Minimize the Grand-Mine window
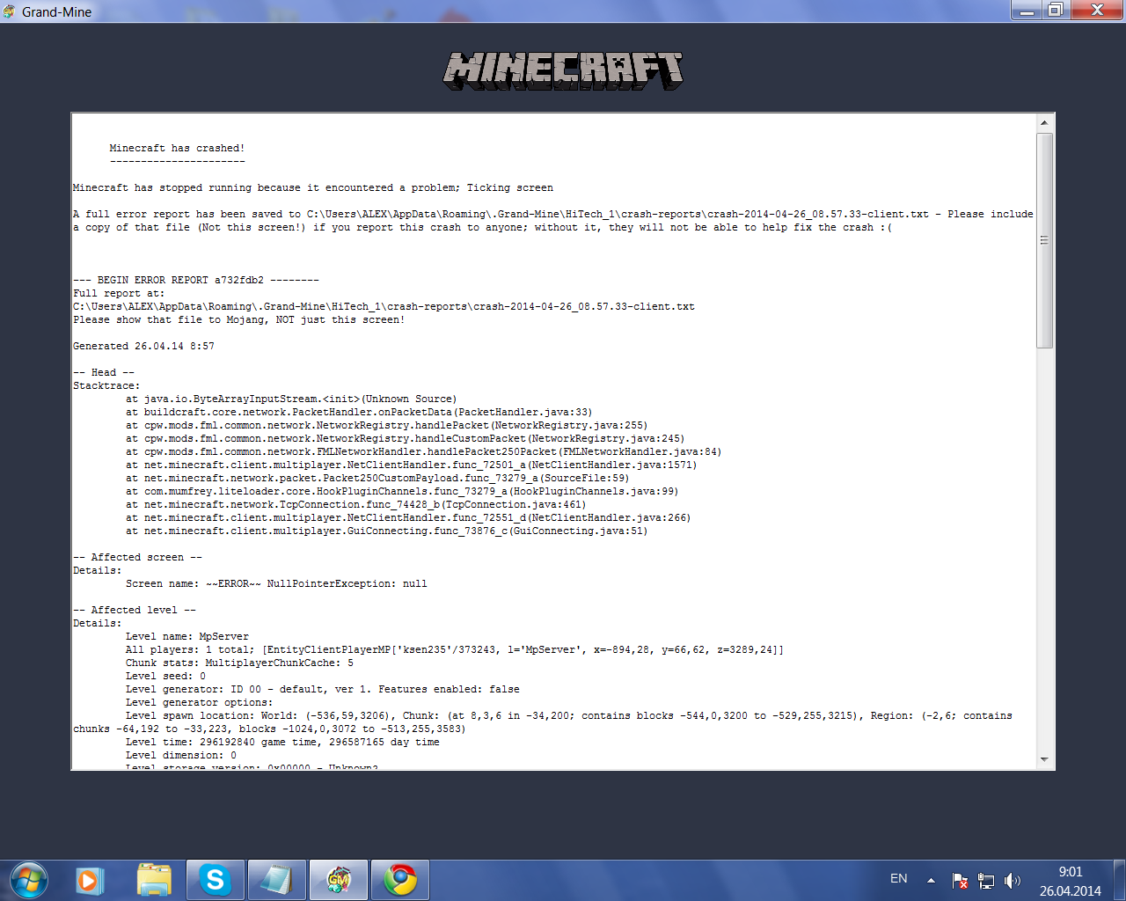The height and width of the screenshot is (901, 1126). pos(1026,11)
